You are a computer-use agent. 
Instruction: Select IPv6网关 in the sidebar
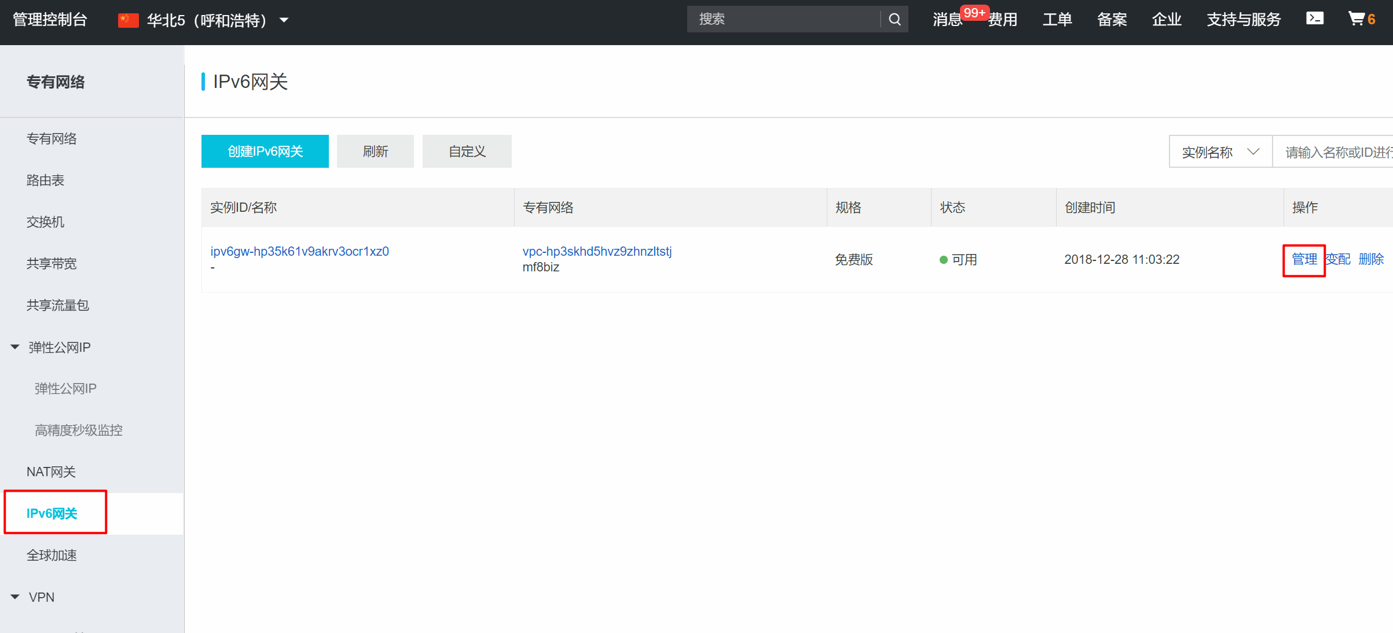52,514
